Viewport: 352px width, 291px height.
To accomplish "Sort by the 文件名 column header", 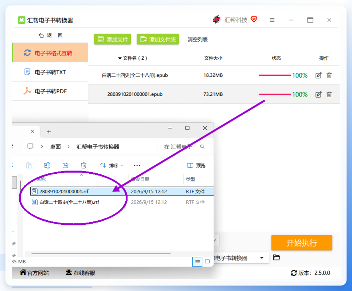I will coord(133,58).
